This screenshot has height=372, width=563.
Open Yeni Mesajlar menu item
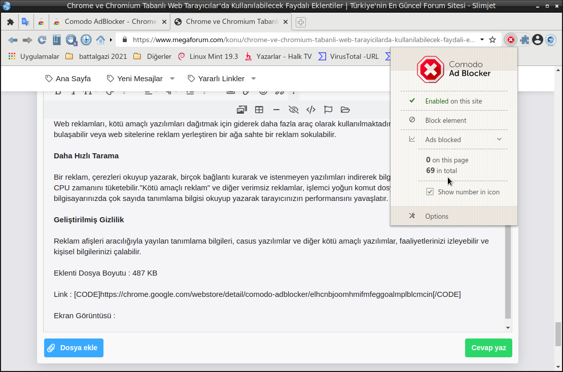click(x=134, y=79)
